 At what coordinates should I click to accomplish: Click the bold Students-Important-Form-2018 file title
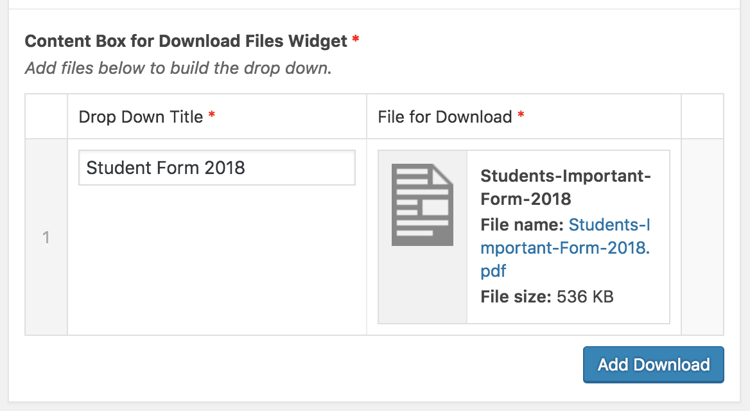(x=565, y=187)
